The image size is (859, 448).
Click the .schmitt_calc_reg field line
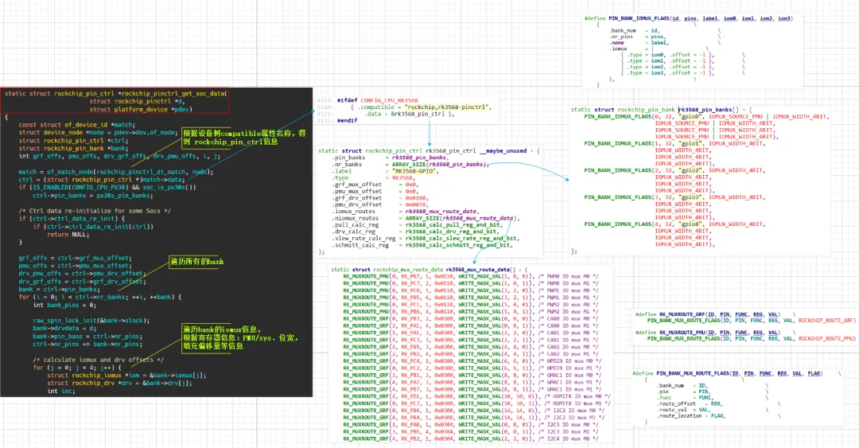tap(423, 244)
